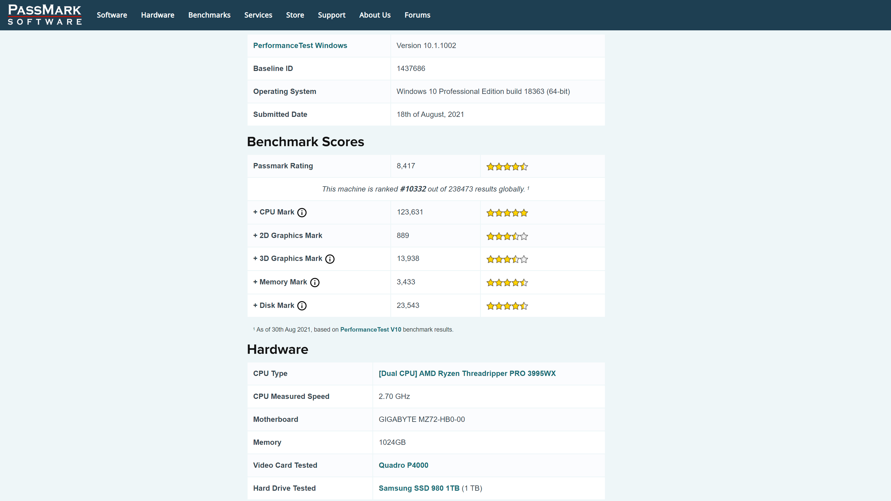Expand the 2D Graphics Mark details
Image resolution: width=891 pixels, height=501 pixels.
pos(287,235)
